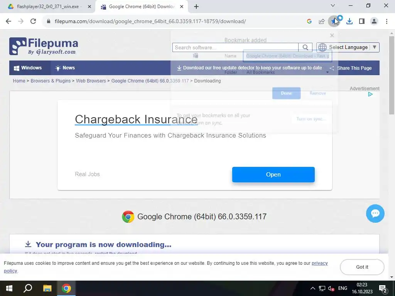Open the Chrome three-dot menu

387,21
